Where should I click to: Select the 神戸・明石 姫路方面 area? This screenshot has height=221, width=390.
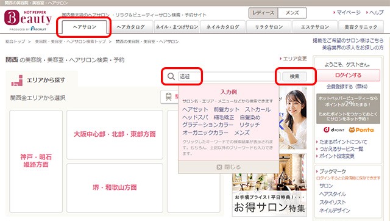click(x=36, y=161)
